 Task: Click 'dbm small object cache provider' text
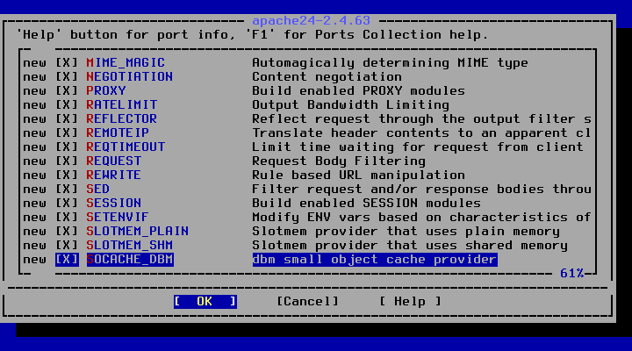click(x=375, y=260)
